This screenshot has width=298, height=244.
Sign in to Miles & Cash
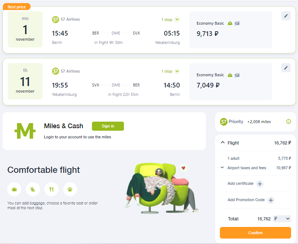(108, 126)
